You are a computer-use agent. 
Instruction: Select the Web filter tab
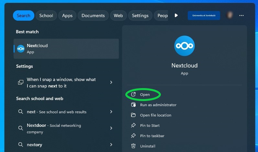(118, 15)
